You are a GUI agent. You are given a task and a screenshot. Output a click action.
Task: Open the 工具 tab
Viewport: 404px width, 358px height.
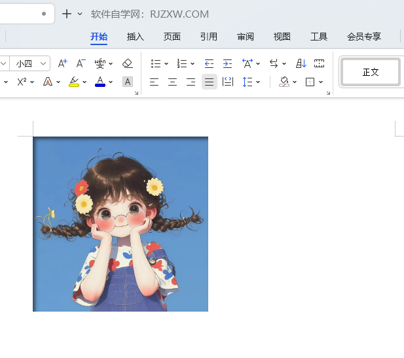coord(319,37)
